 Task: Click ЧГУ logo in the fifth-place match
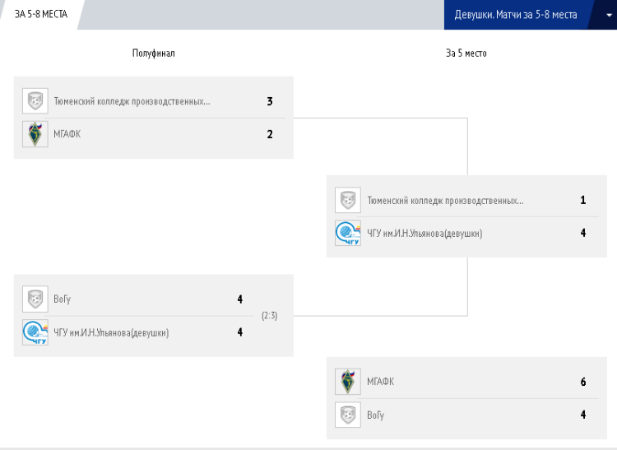tap(347, 234)
